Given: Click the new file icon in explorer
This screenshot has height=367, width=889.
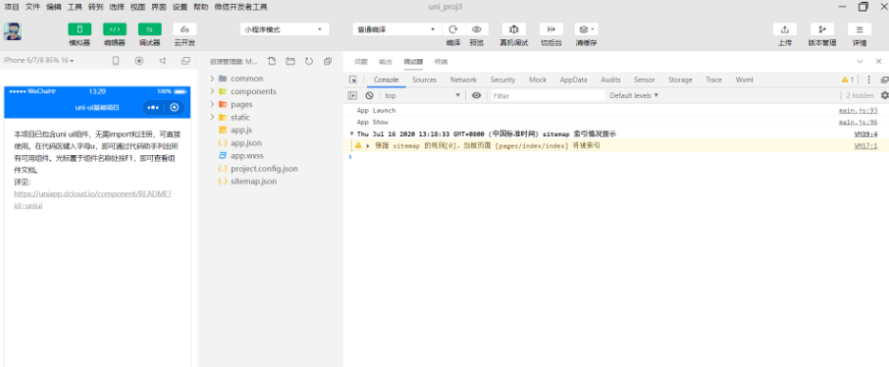Looking at the screenshot, I should [x=272, y=61].
